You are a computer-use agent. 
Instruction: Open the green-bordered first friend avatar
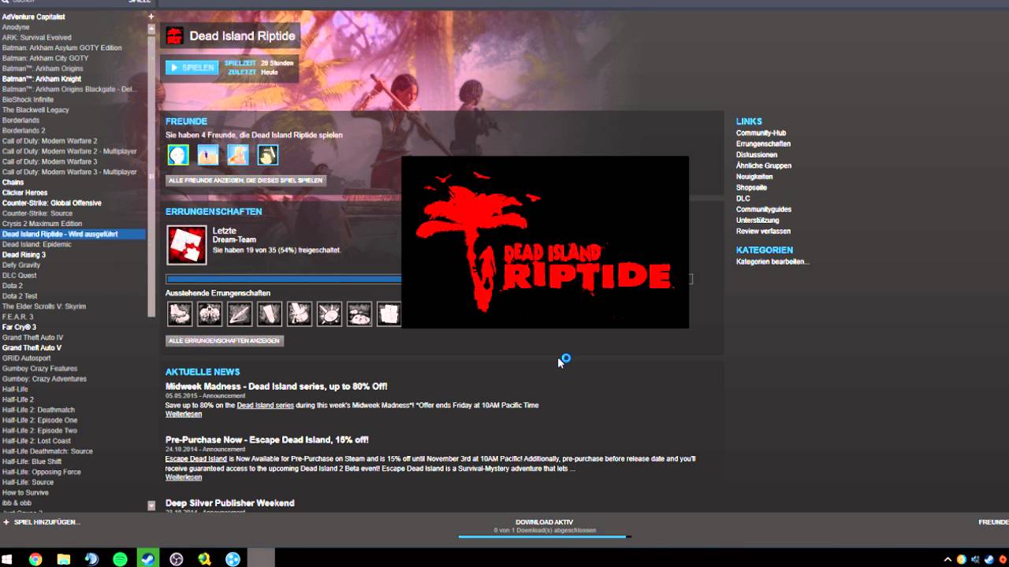pos(178,154)
